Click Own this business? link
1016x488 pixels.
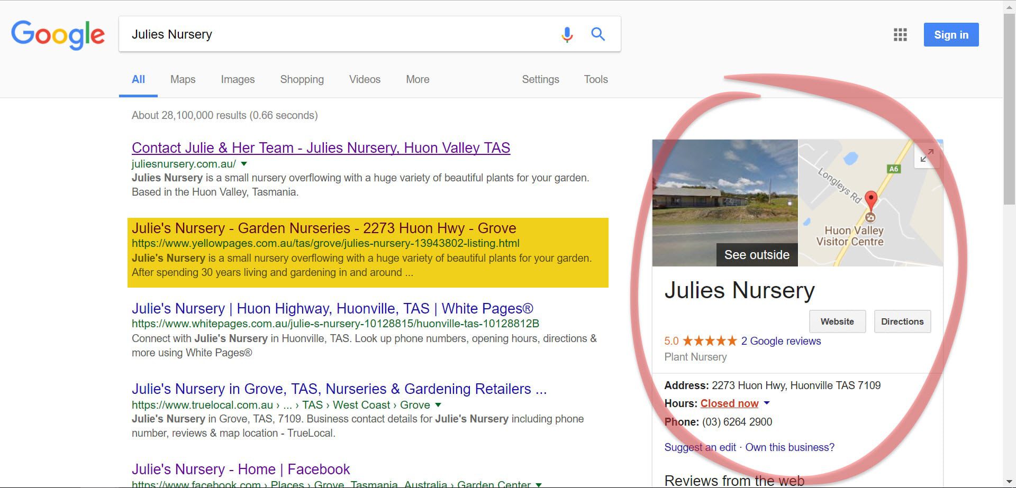(790, 447)
